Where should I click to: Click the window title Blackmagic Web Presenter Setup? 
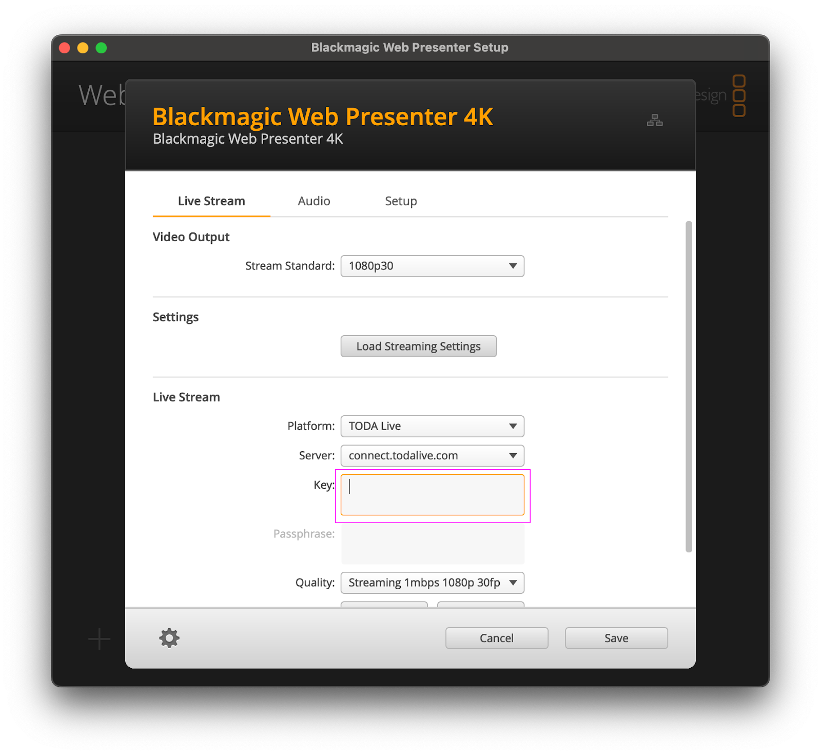pyautogui.click(x=409, y=47)
